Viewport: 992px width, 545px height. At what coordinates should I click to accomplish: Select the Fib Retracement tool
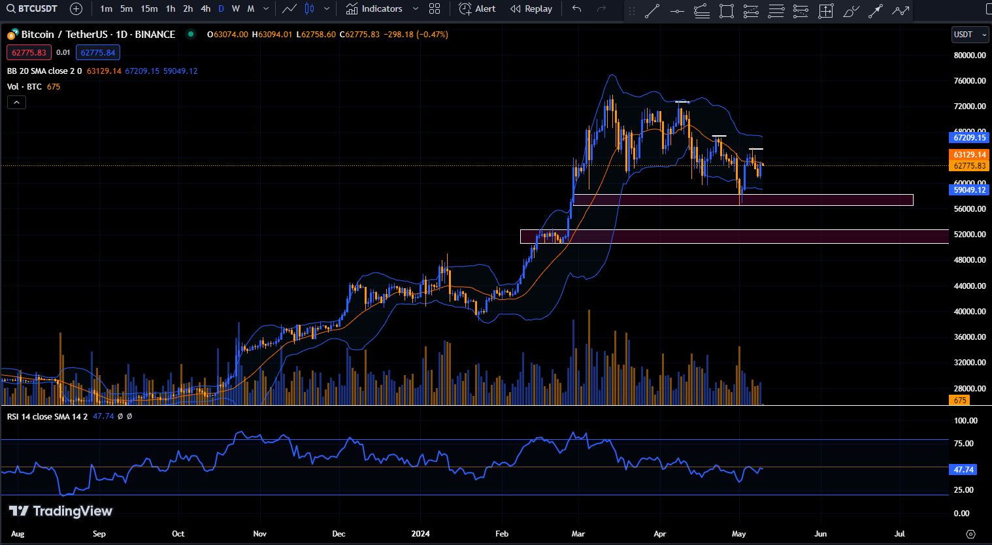752,10
